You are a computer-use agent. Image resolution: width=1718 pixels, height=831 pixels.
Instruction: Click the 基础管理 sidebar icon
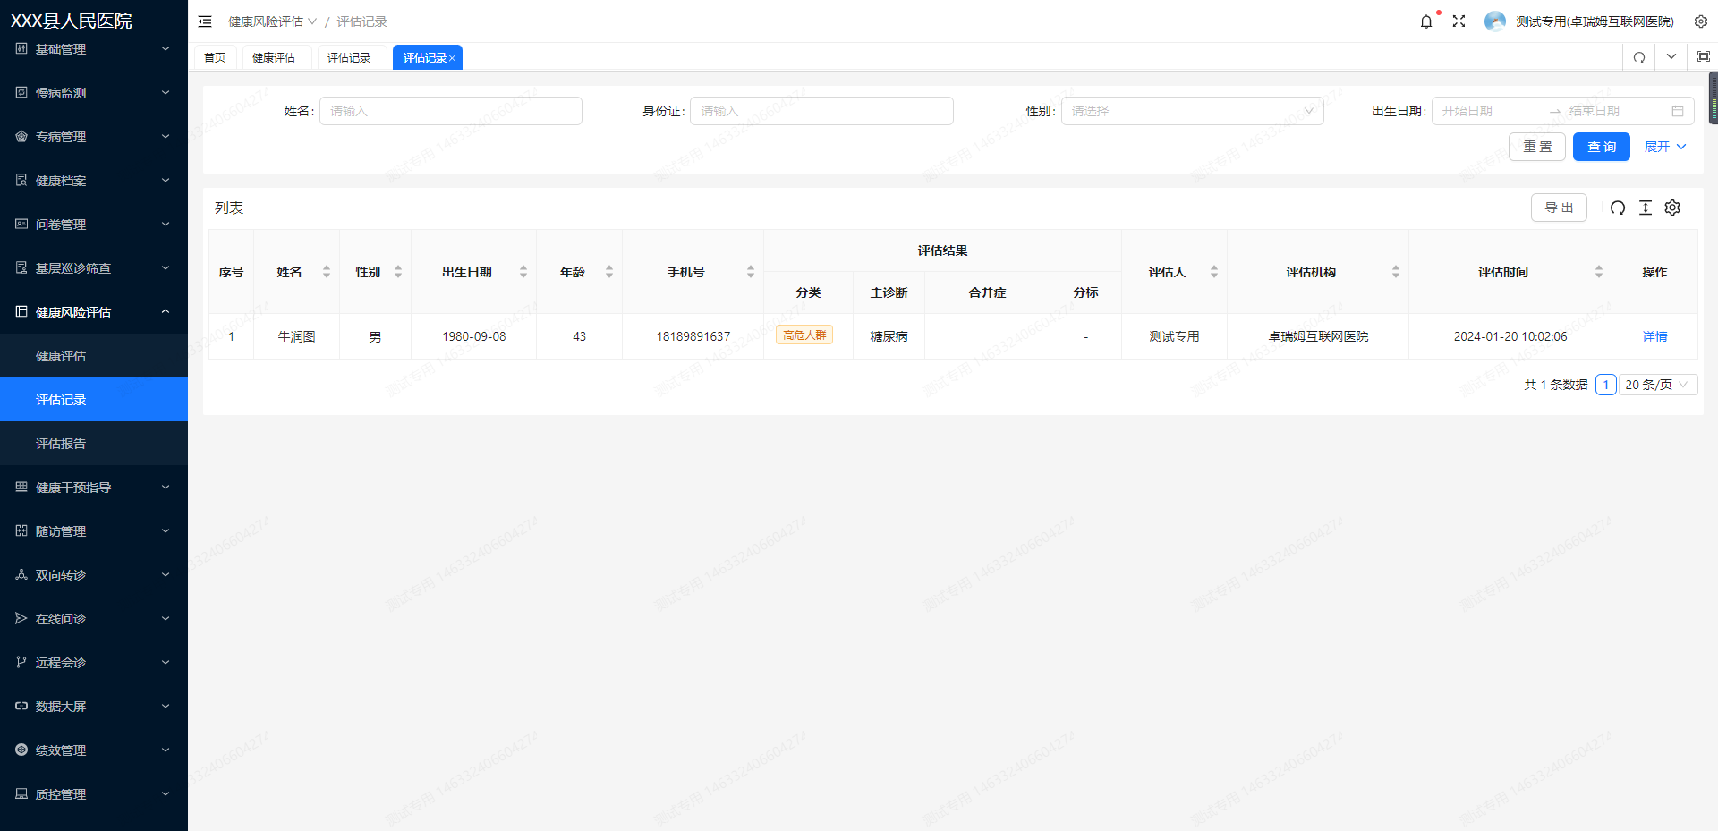(x=21, y=48)
